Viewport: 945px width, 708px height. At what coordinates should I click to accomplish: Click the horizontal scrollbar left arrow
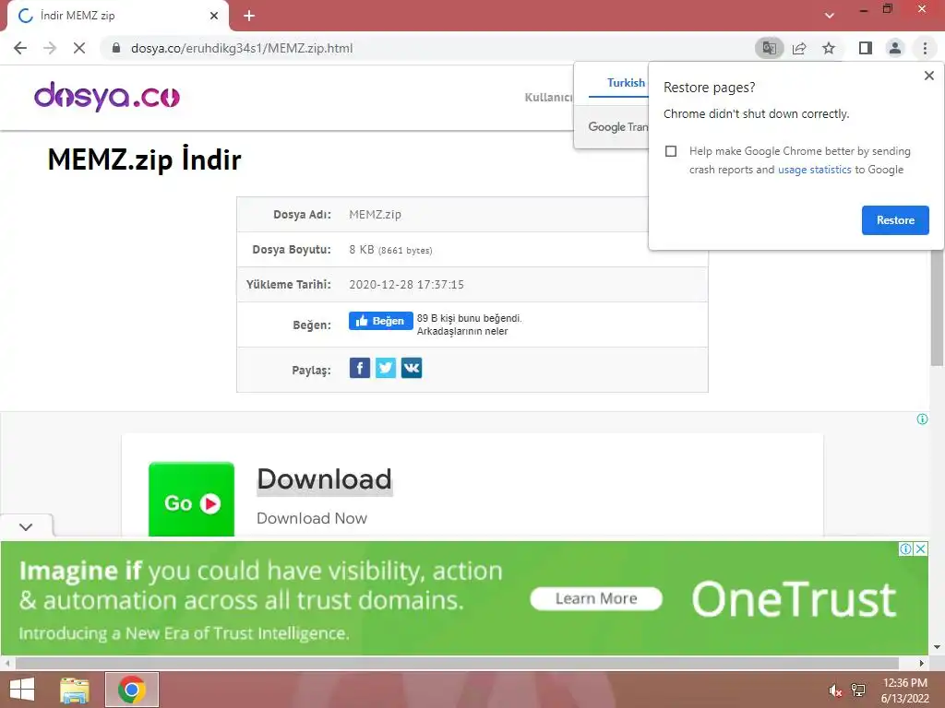pyautogui.click(x=7, y=663)
